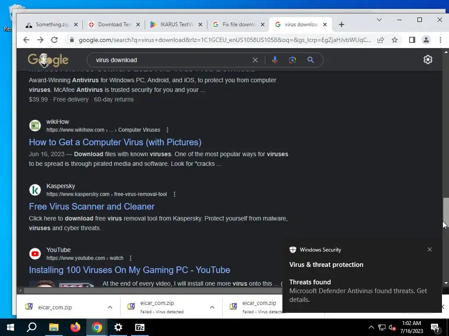
Task: Clear the search box with X
Action: tap(255, 60)
